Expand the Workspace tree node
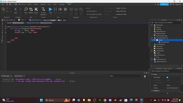 pos(152,25)
